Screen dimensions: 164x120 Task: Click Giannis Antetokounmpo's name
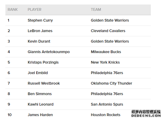point(49,52)
